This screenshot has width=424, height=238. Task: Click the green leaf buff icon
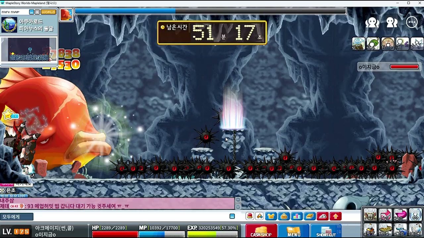pos(373,44)
